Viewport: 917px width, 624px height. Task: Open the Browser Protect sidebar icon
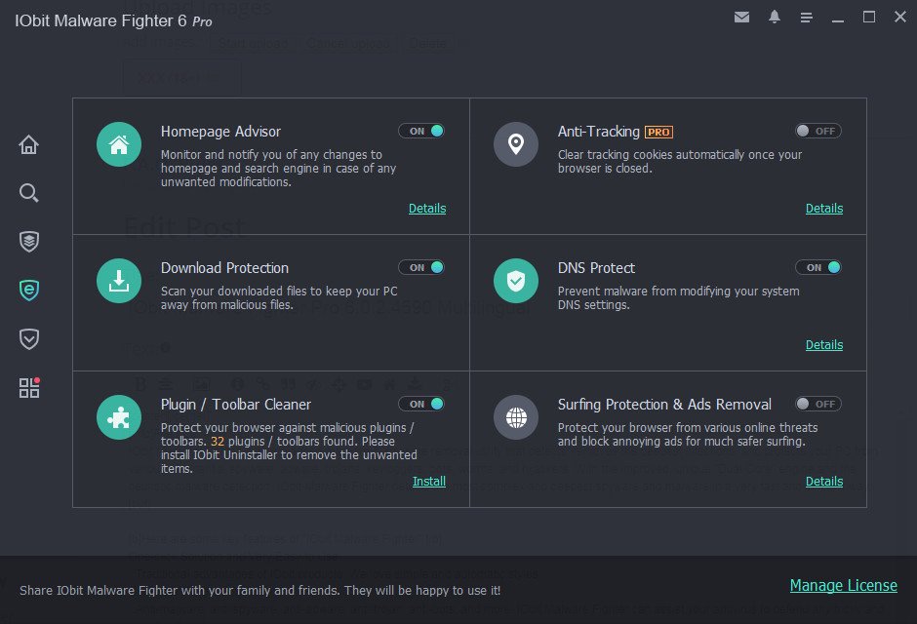[29, 290]
